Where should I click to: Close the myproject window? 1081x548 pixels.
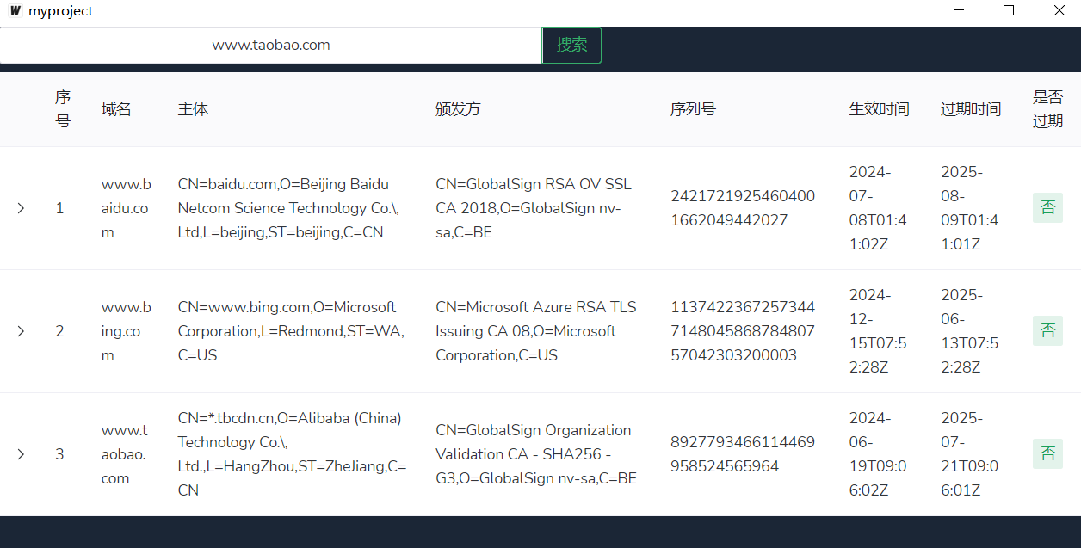pyautogui.click(x=1058, y=11)
